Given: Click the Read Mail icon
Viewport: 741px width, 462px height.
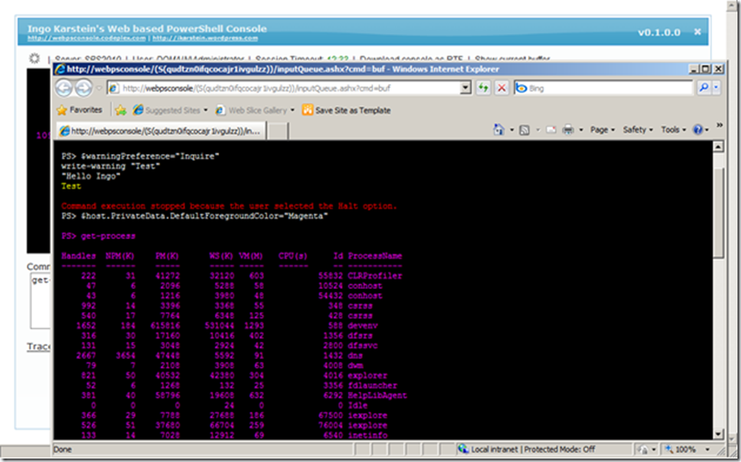Looking at the screenshot, I should click(x=551, y=130).
